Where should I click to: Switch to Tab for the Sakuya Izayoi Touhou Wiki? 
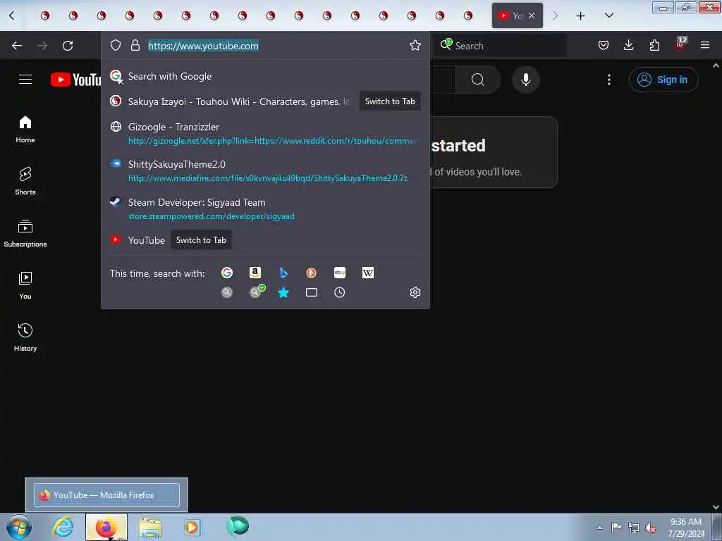tap(389, 101)
